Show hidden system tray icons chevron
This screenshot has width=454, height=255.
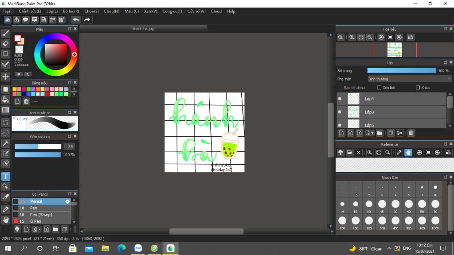point(389,248)
